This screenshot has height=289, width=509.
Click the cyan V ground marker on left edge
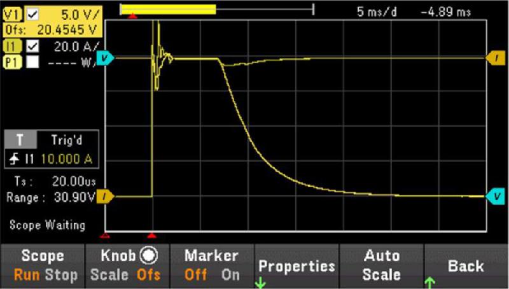pos(106,59)
